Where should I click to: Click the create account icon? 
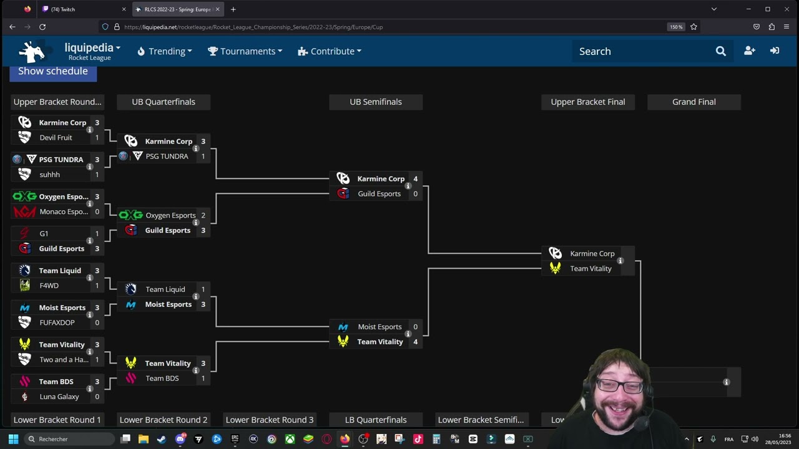click(750, 51)
